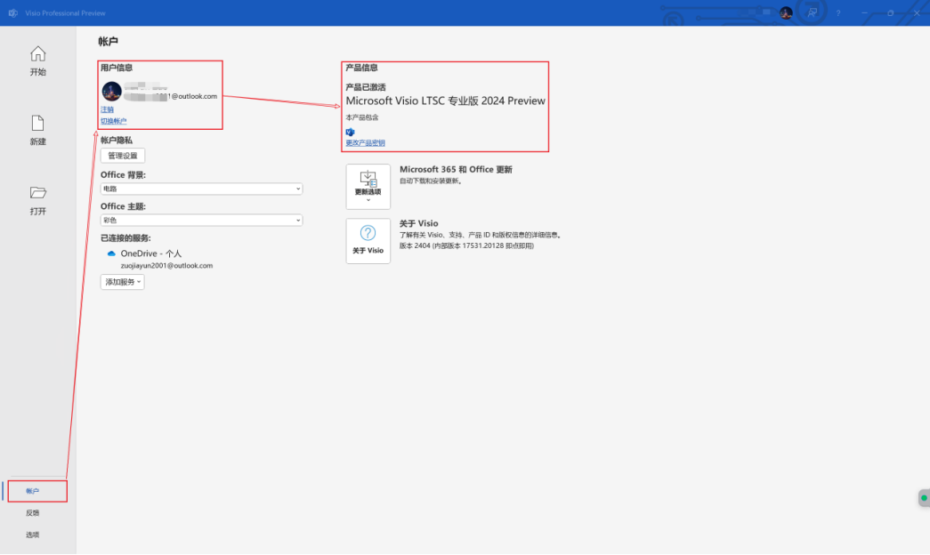The width and height of the screenshot is (930, 555).
Task: Expand the Office 主题 dropdown showing 彩色
Action: click(x=202, y=220)
